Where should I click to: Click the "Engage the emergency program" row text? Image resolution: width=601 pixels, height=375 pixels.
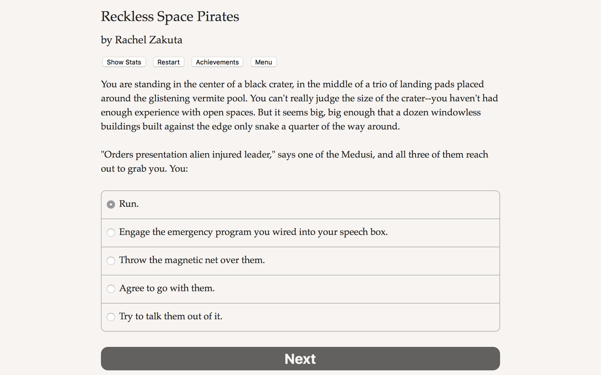(253, 233)
